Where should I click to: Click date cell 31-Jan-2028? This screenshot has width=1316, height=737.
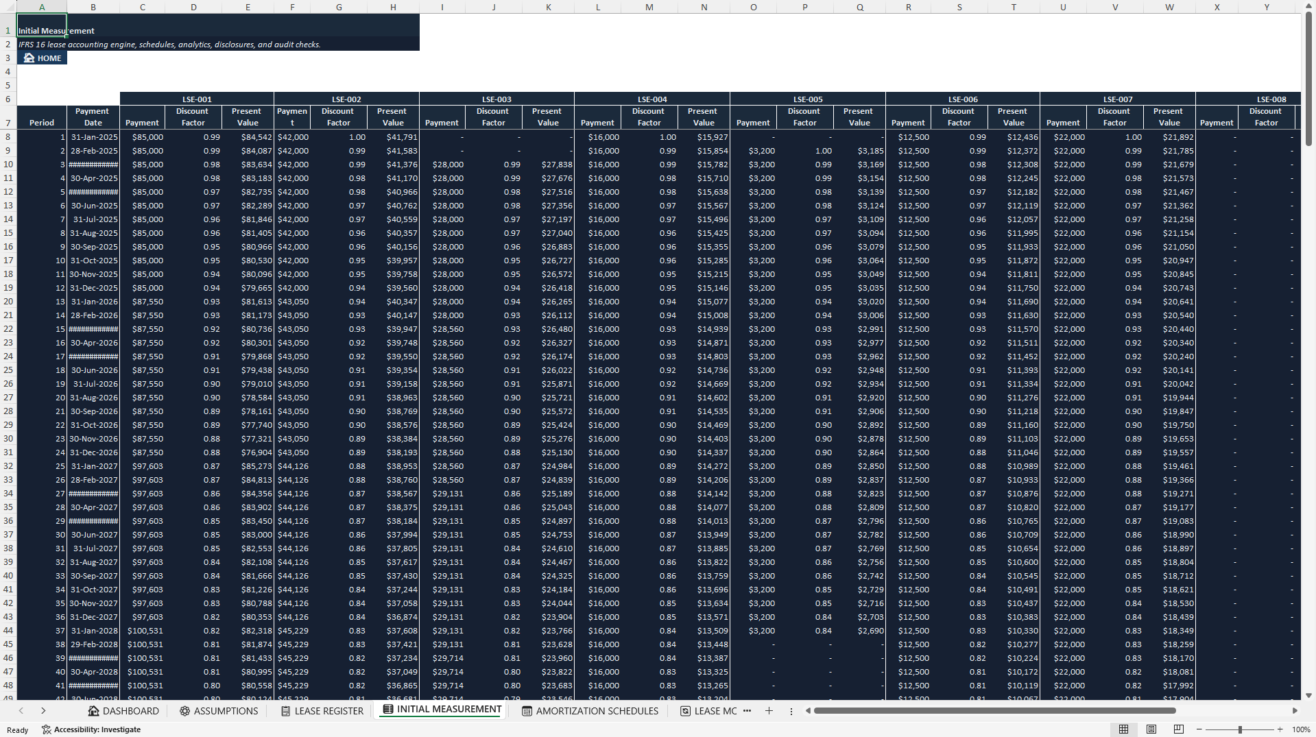[x=93, y=631]
